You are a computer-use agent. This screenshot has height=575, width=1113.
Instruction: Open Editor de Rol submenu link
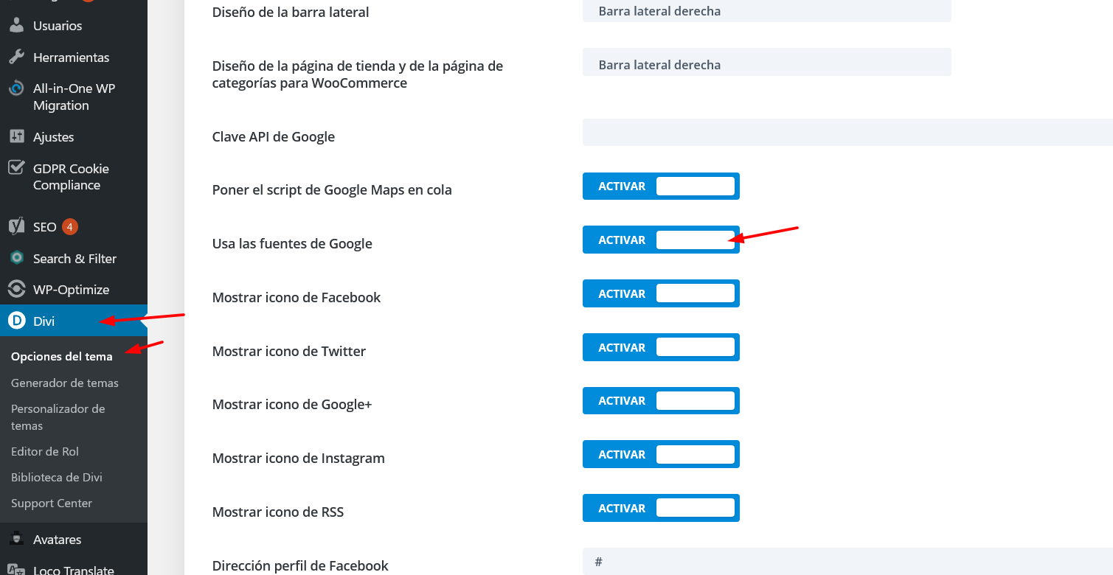click(45, 451)
